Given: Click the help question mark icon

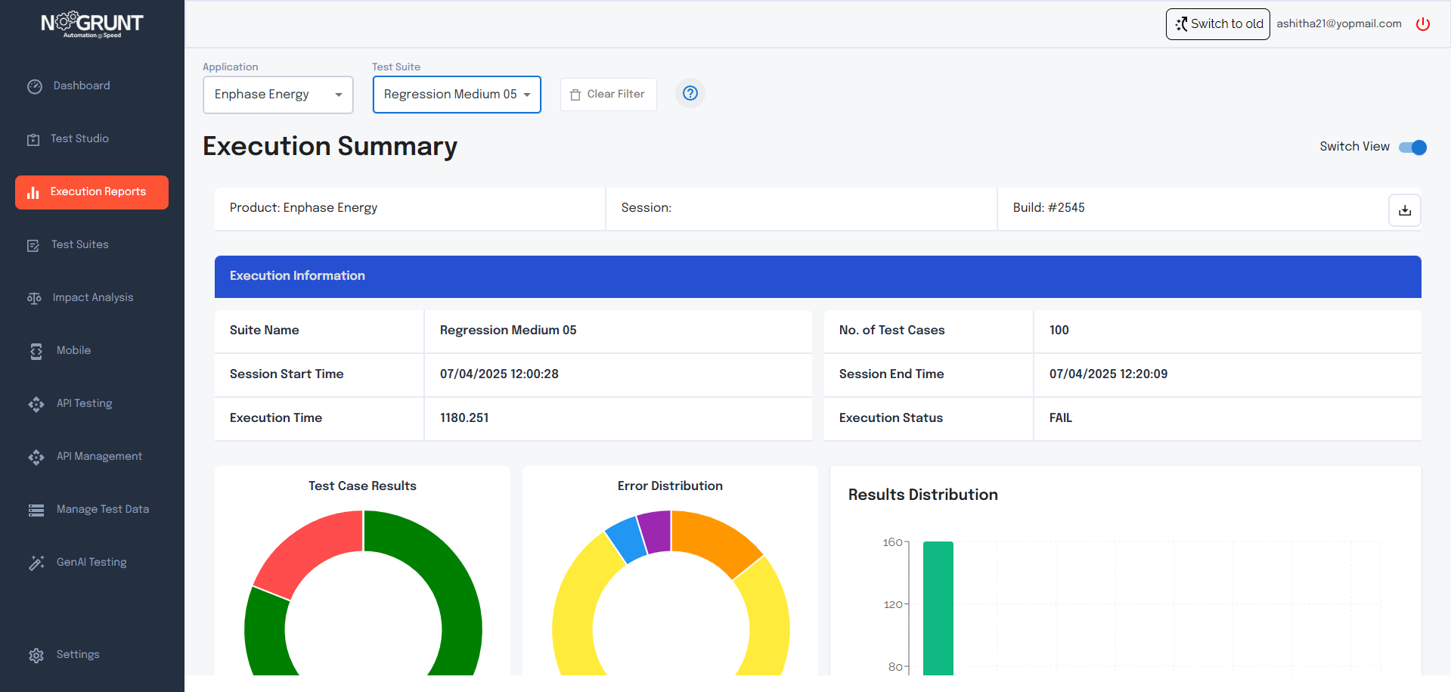Looking at the screenshot, I should [x=690, y=93].
